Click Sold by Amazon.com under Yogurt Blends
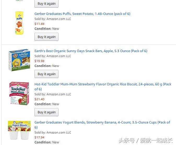This screenshot has width=176, height=145. tap(53, 132)
